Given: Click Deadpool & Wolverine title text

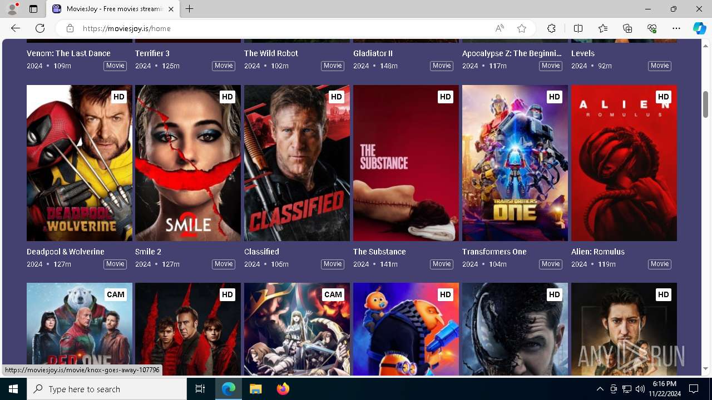Looking at the screenshot, I should click(x=66, y=252).
